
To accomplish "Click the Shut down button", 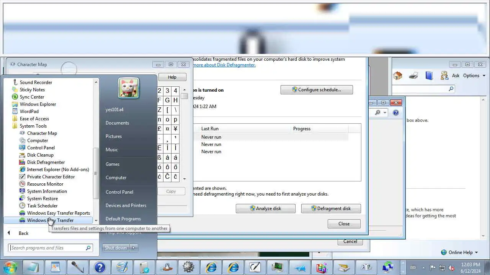I will [x=116, y=248].
